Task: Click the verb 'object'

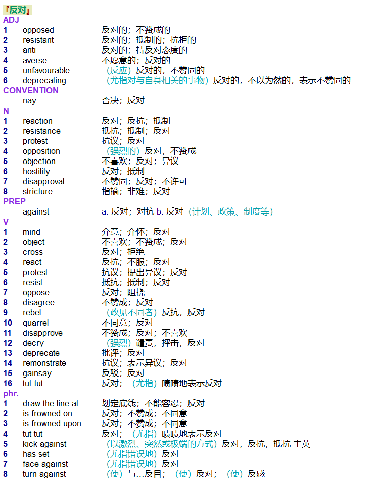Action: 34,242
